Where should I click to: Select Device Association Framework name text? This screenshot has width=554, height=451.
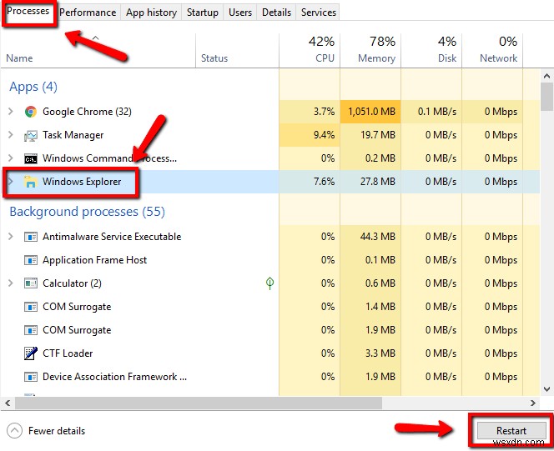114,376
